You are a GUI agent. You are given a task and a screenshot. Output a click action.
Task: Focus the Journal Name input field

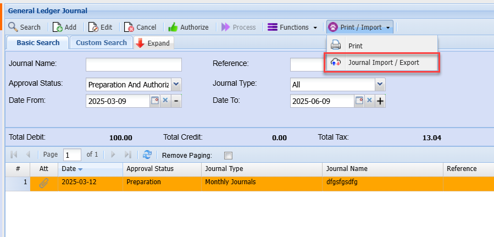tap(134, 64)
